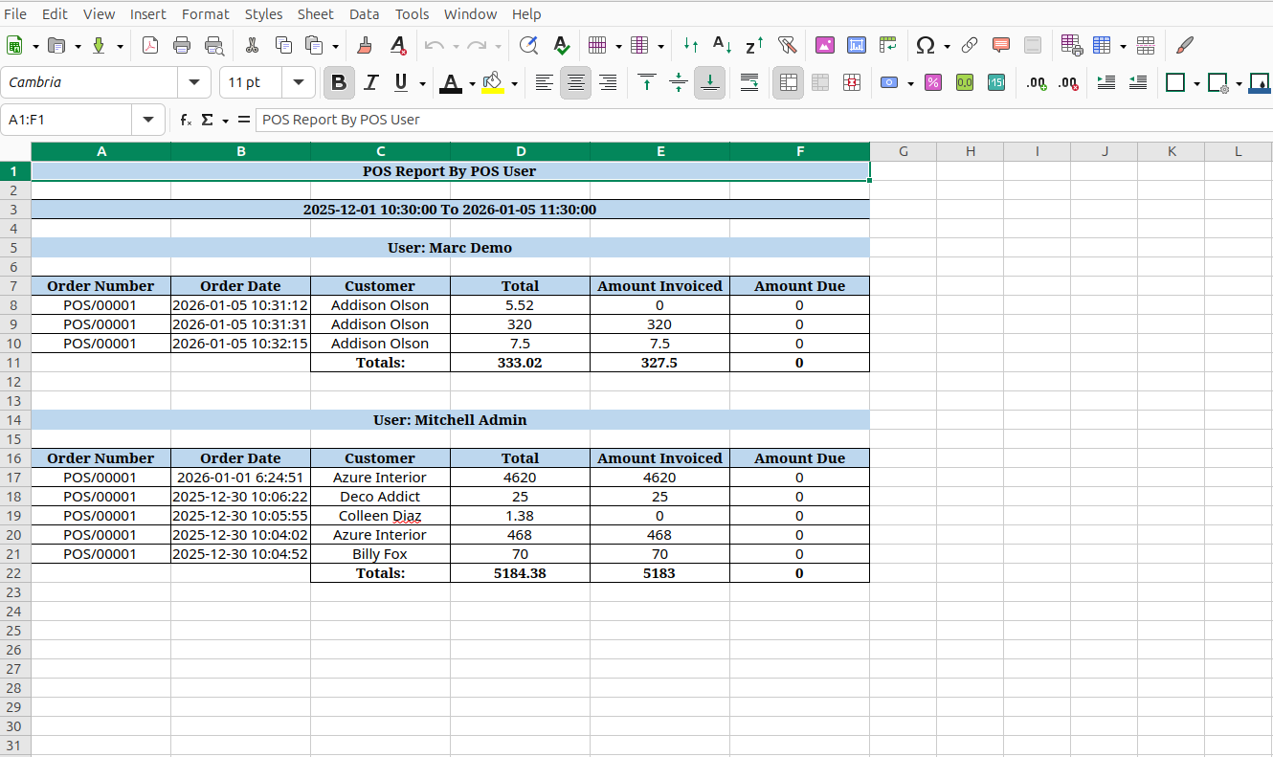Open the Cambria font name dropdown

pos(195,82)
